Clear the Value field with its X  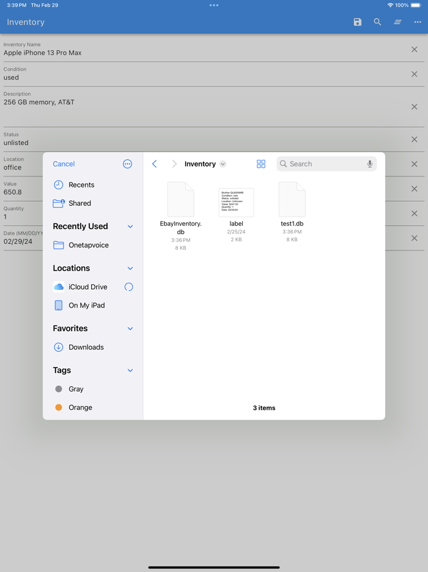pos(414,189)
